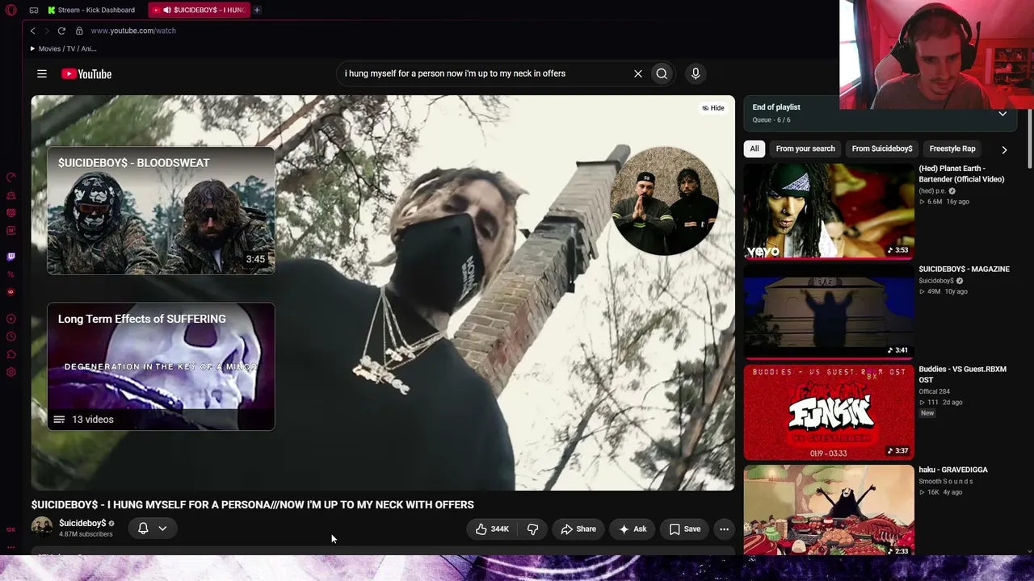The height and width of the screenshot is (581, 1034).
Task: Like the video with thumbs-up
Action: click(492, 529)
